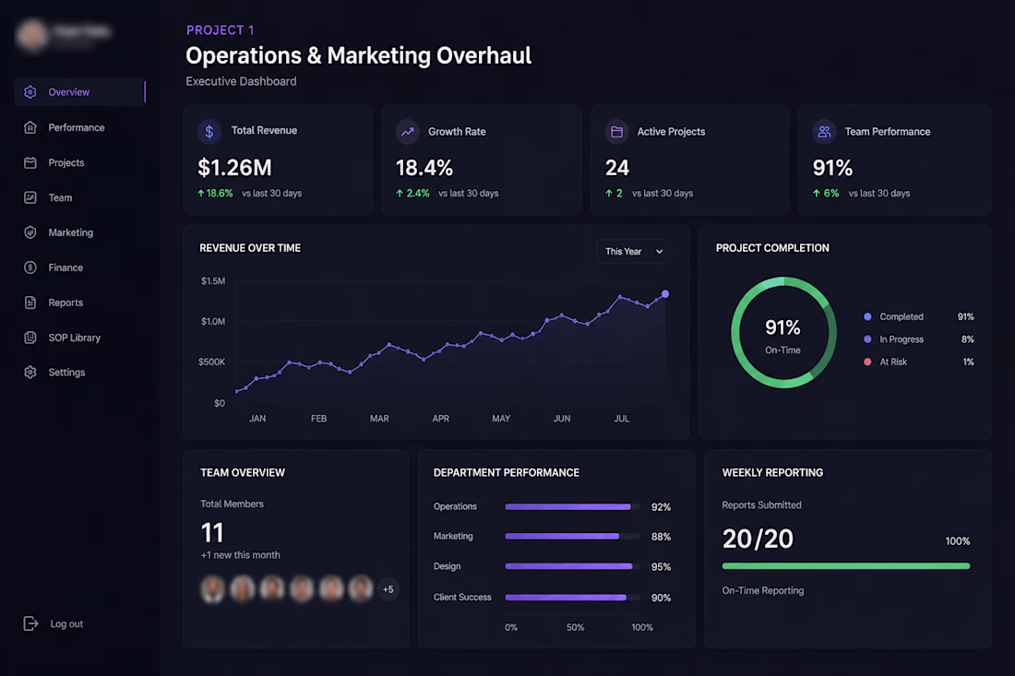Click the Completed 91% legend value

click(x=965, y=316)
